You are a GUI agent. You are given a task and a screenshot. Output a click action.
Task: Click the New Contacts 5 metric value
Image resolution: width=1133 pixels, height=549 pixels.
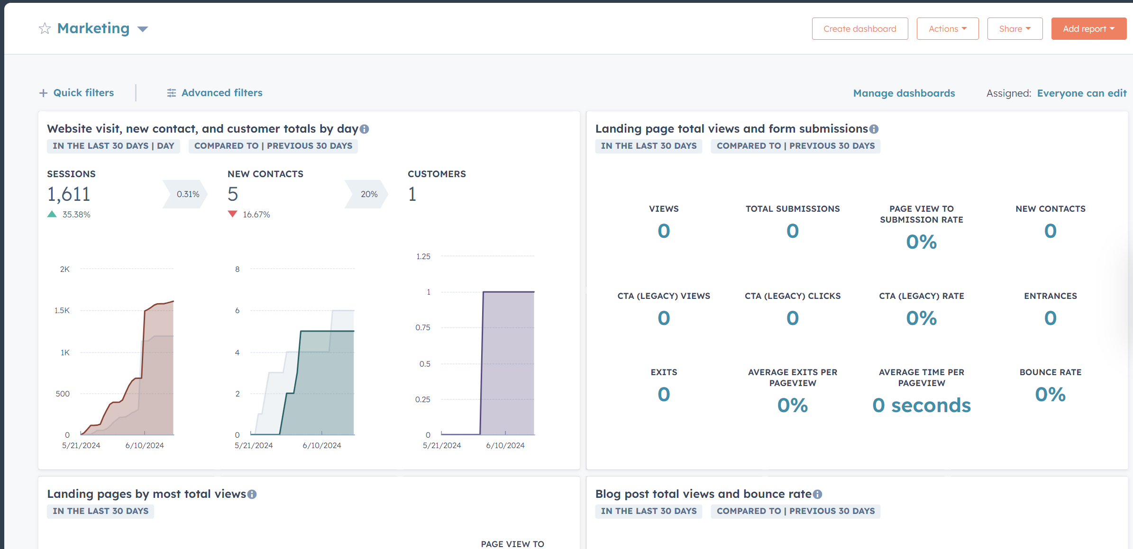[x=233, y=194]
